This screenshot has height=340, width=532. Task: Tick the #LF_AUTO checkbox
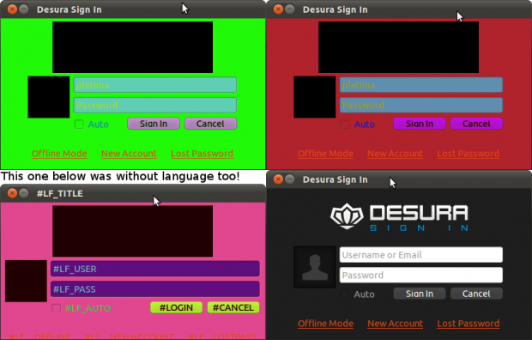[57, 308]
